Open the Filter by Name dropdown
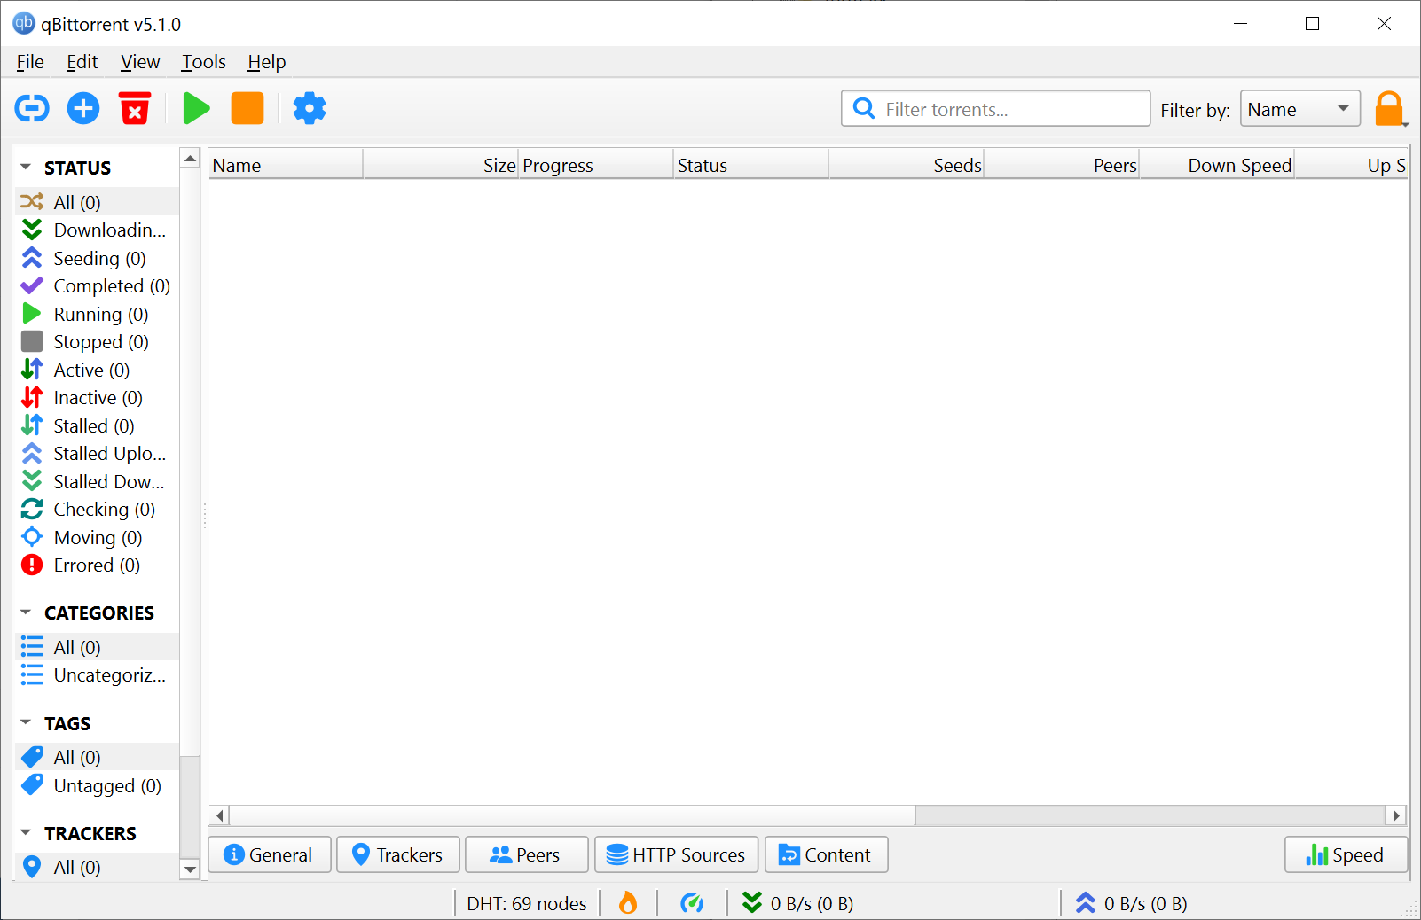The height and width of the screenshot is (920, 1421). [1299, 109]
